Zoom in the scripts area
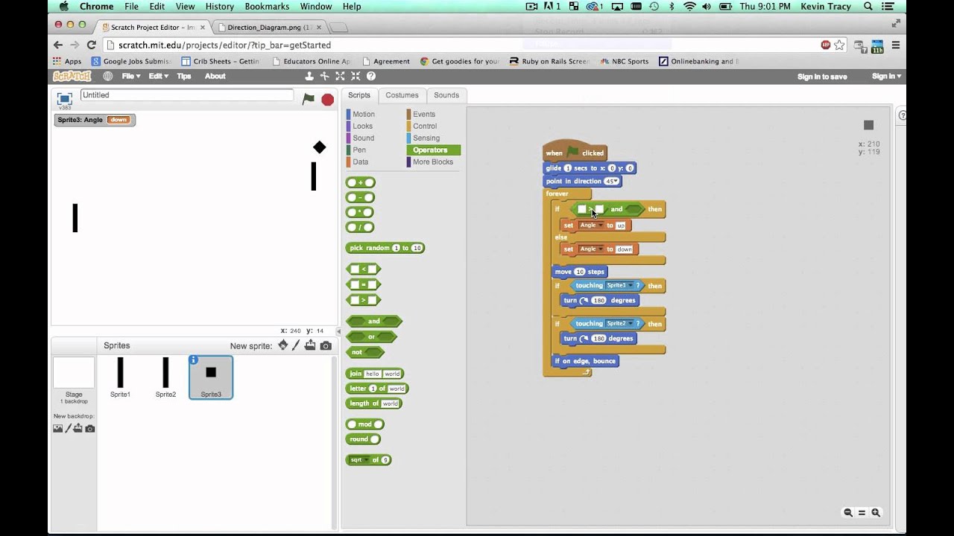Image resolution: width=954 pixels, height=536 pixels. point(876,512)
